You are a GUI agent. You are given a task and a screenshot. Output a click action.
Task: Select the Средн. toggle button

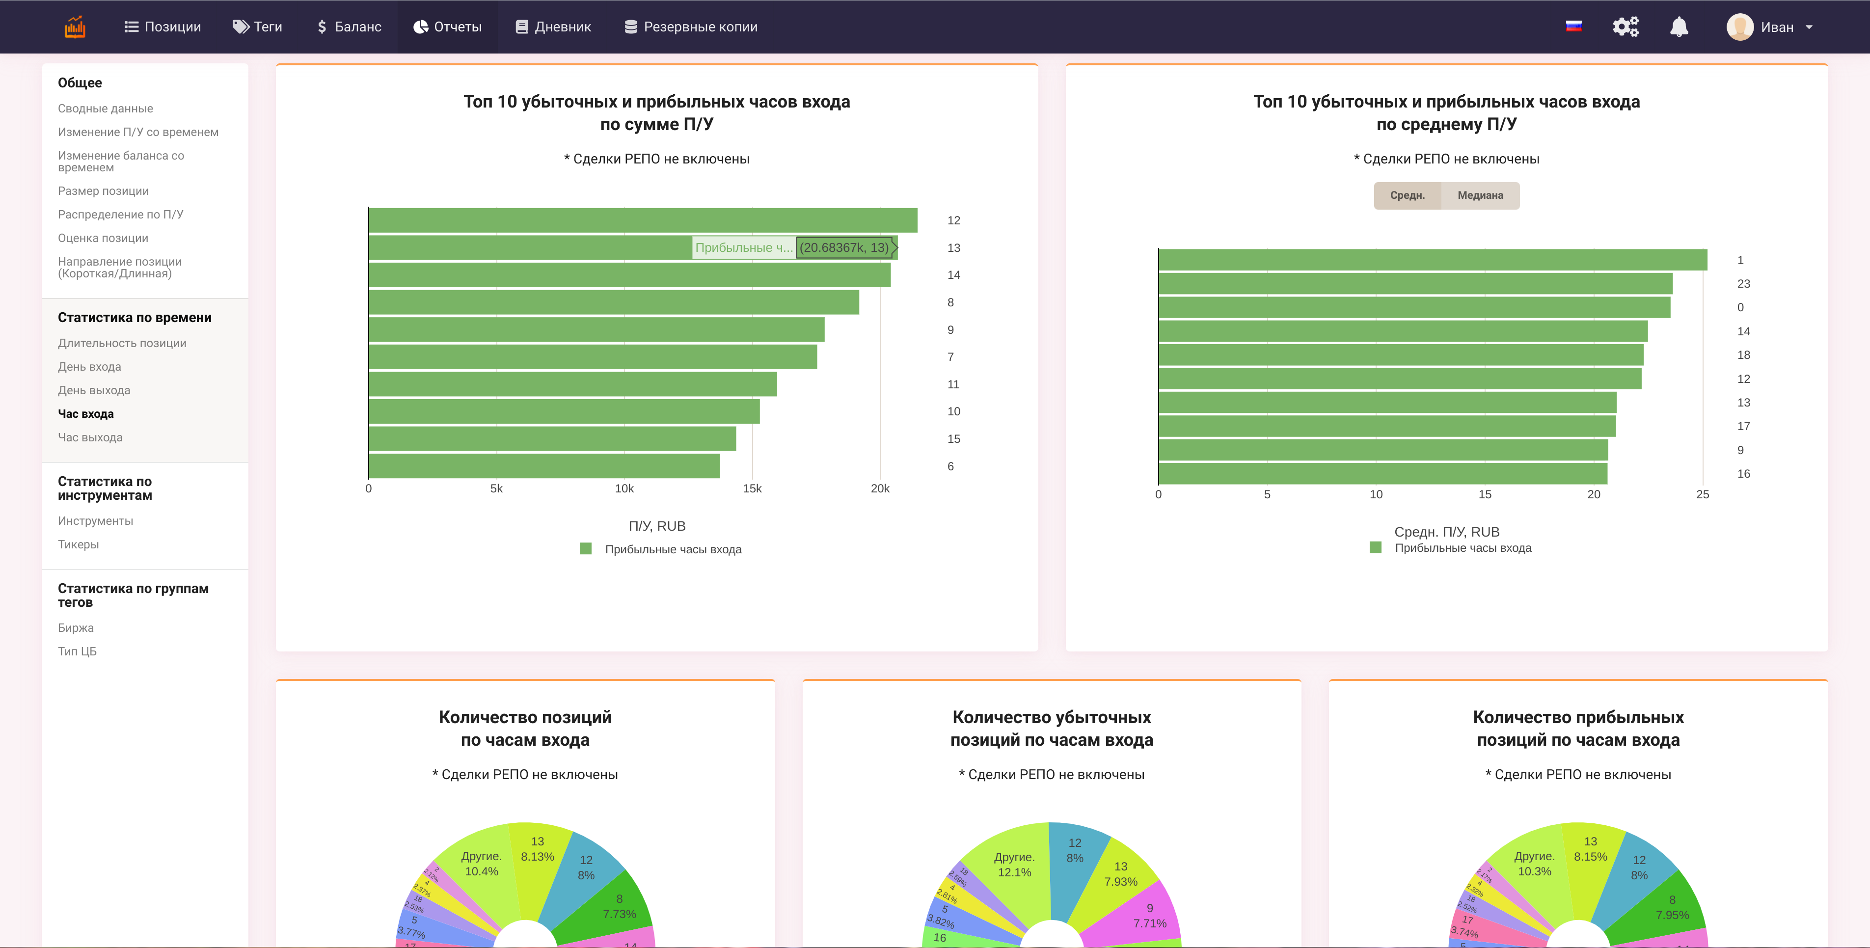[x=1407, y=195]
